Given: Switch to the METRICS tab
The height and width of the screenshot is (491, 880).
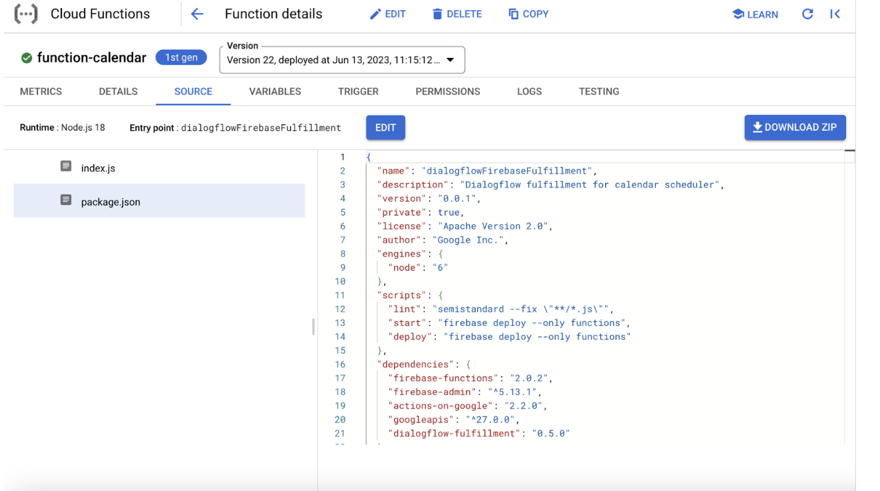Looking at the screenshot, I should [x=41, y=92].
